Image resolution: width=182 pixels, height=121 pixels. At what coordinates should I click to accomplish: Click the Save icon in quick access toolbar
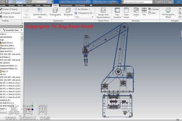[x=7, y=2]
